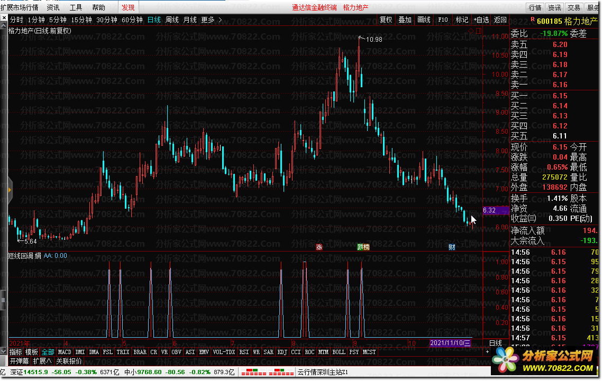
Task: Open the 发现 menu item
Action: (x=128, y=7)
